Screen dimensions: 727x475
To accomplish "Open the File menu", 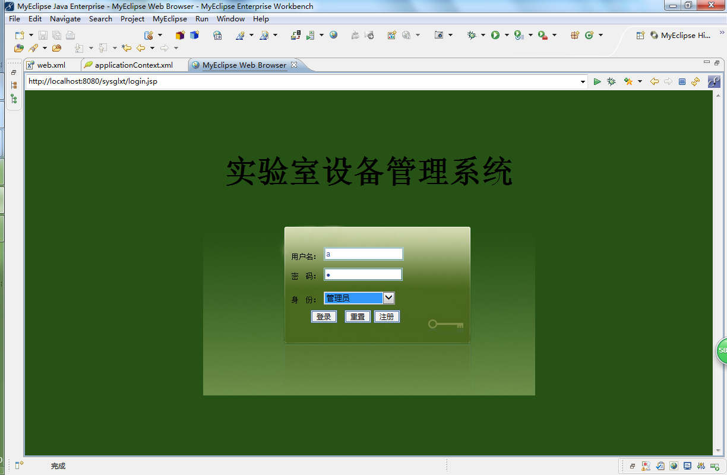I will pos(15,19).
